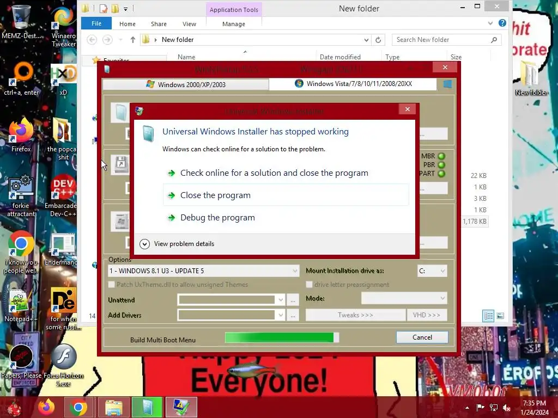The image size is (558, 418).
Task: Launch Embarcadero Dev-C++ desktop shortcut
Action: (x=62, y=195)
